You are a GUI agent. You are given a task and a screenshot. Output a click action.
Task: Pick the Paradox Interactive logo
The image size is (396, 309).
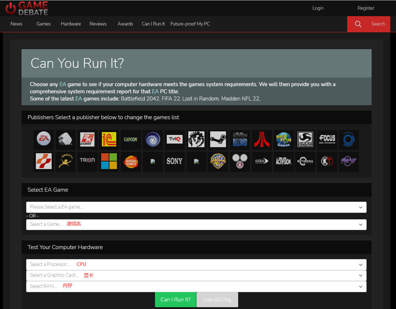(196, 139)
